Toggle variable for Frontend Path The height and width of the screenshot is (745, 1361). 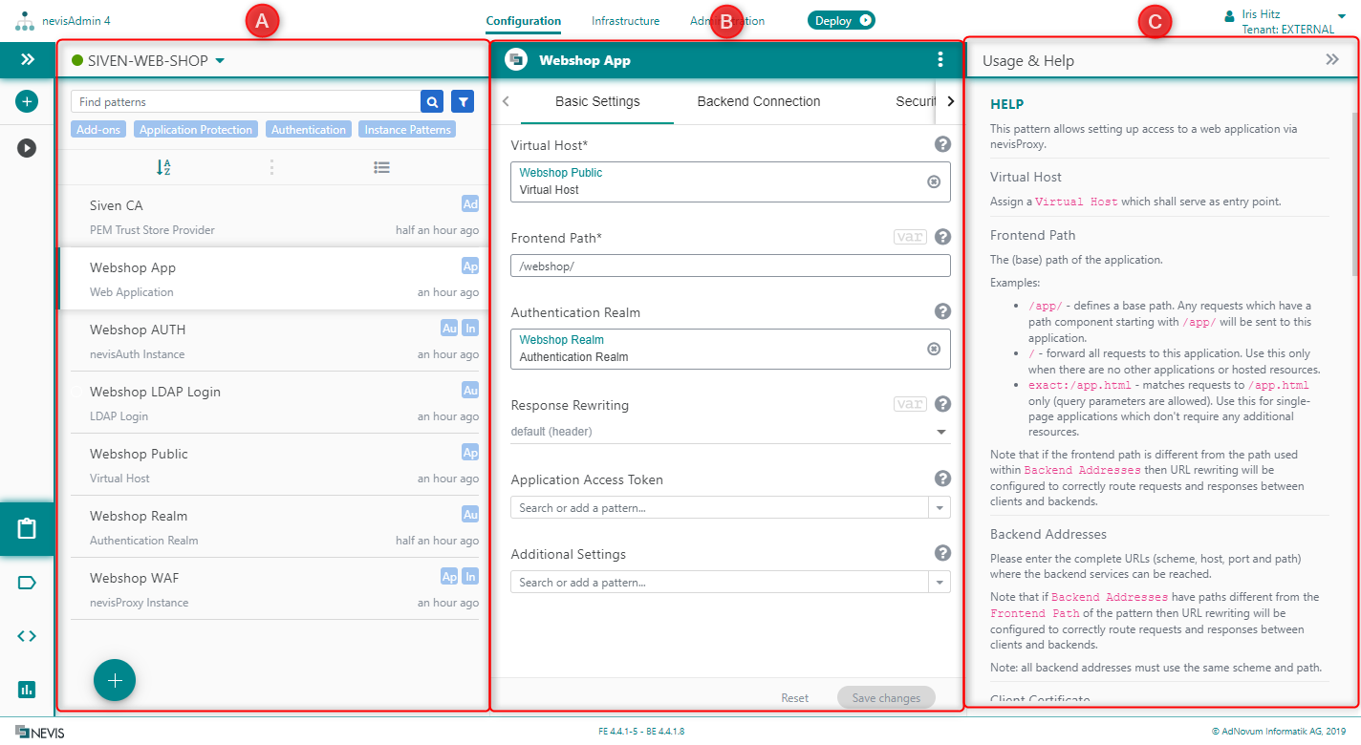point(910,237)
